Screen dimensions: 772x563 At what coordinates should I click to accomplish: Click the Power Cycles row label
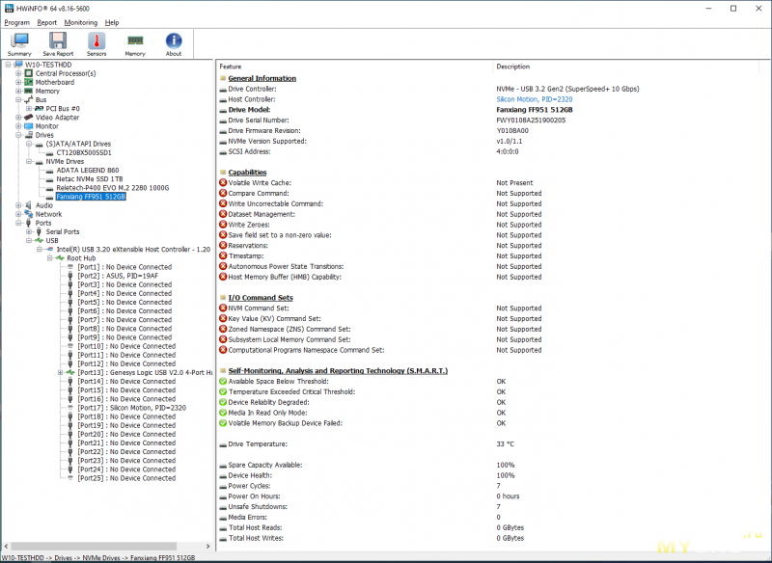[x=250, y=486]
